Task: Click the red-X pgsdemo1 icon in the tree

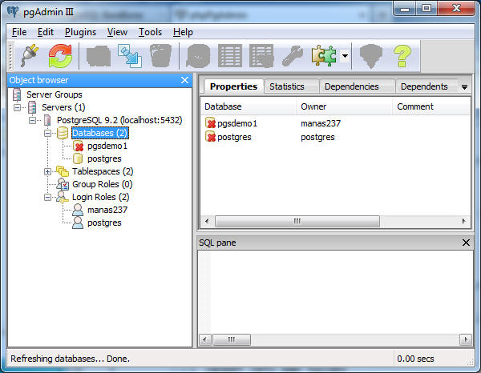Action: [79, 146]
